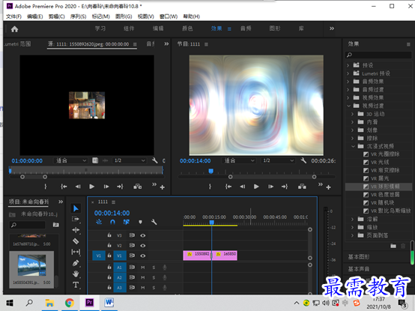The image size is (415, 311).
Task: Expand the 3D 运动 folder
Action: tap(353, 114)
